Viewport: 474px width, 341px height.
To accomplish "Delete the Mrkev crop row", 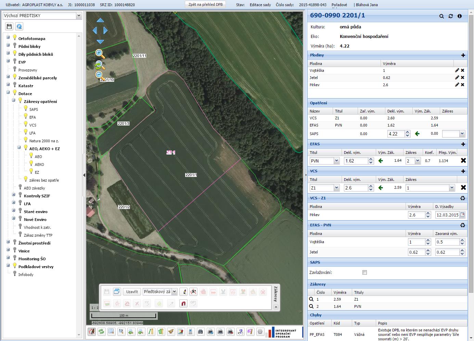I will [x=463, y=84].
